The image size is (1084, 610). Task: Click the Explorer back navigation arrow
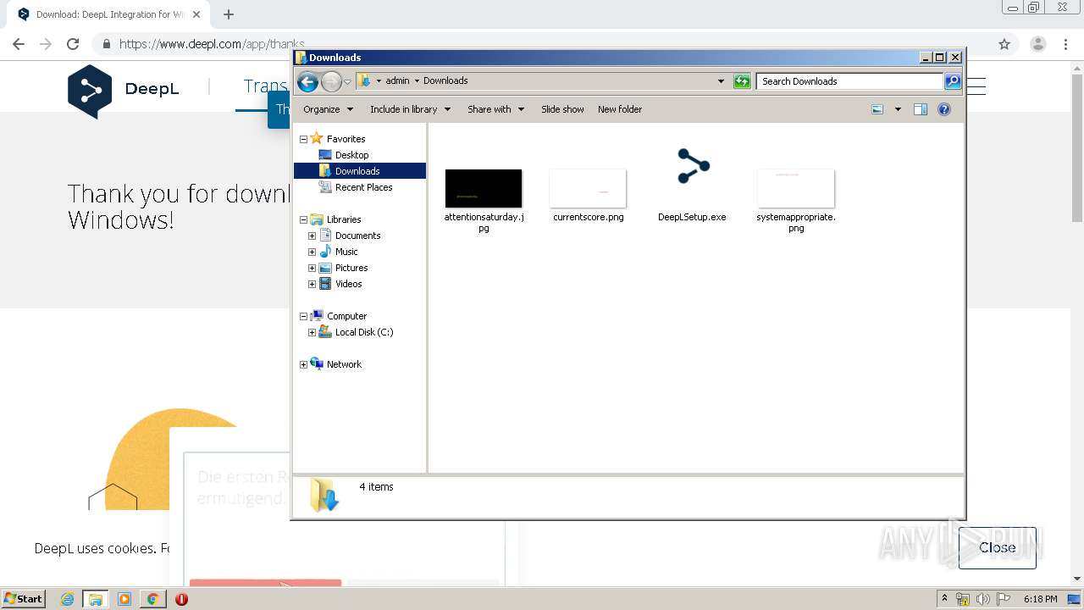pyautogui.click(x=307, y=81)
